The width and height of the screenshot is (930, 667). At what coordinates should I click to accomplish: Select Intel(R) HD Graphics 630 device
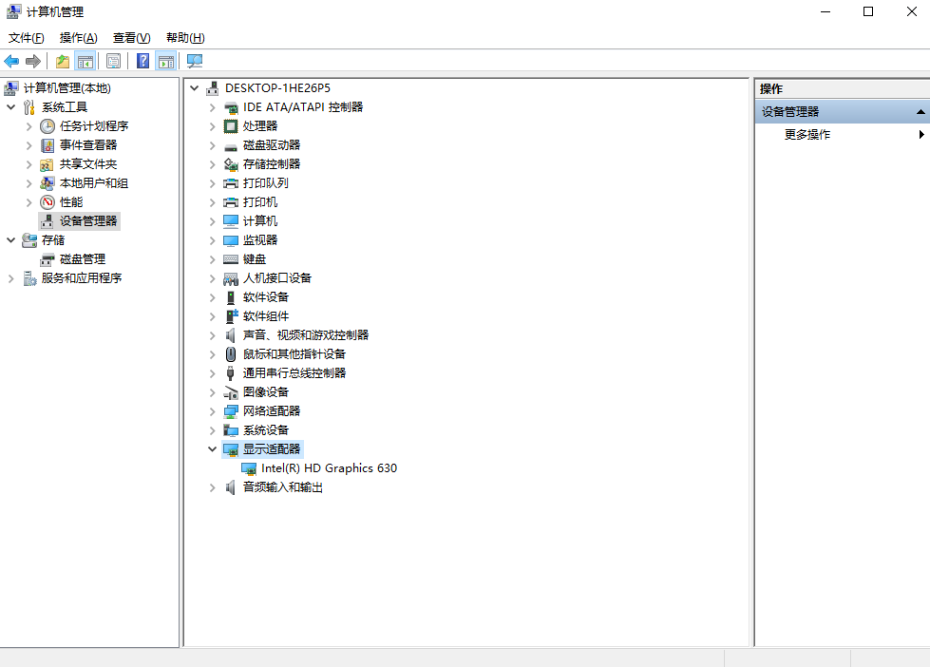(329, 468)
